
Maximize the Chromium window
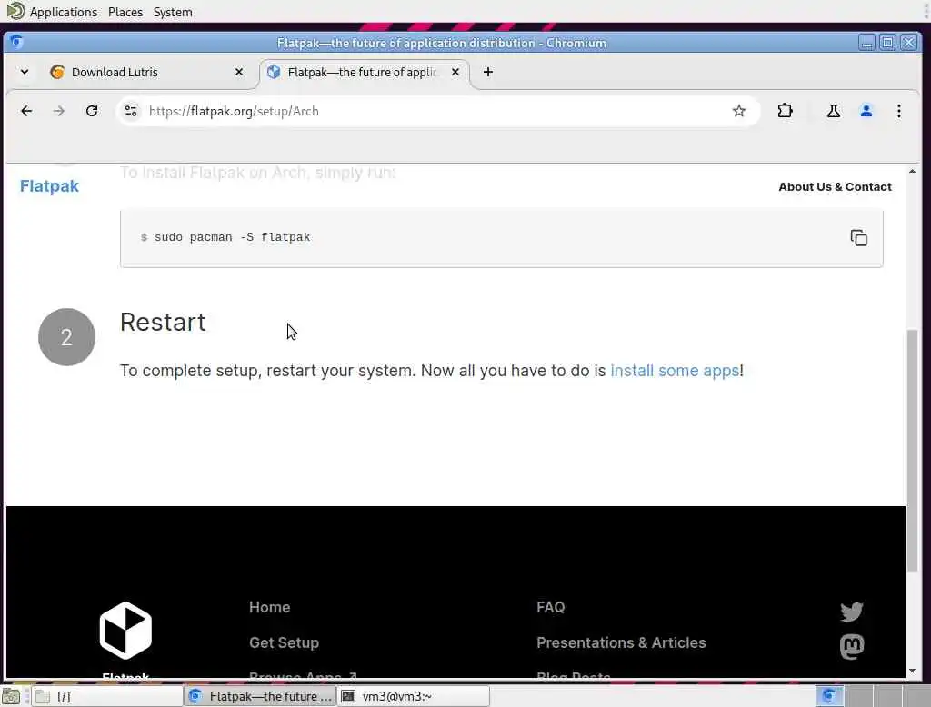[x=887, y=43]
